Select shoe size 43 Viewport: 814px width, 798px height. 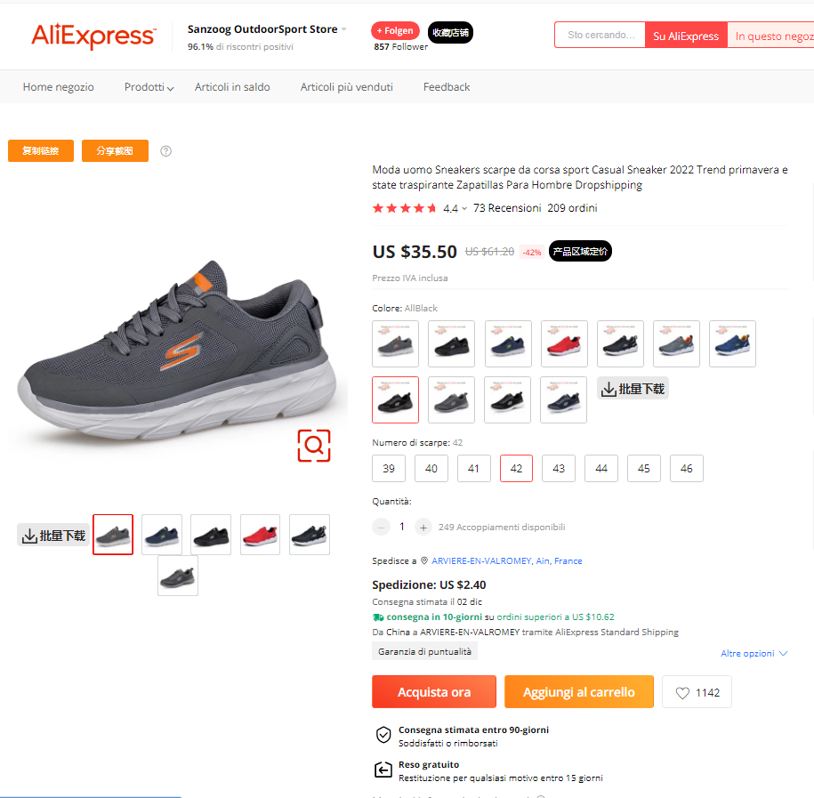pyautogui.click(x=559, y=468)
